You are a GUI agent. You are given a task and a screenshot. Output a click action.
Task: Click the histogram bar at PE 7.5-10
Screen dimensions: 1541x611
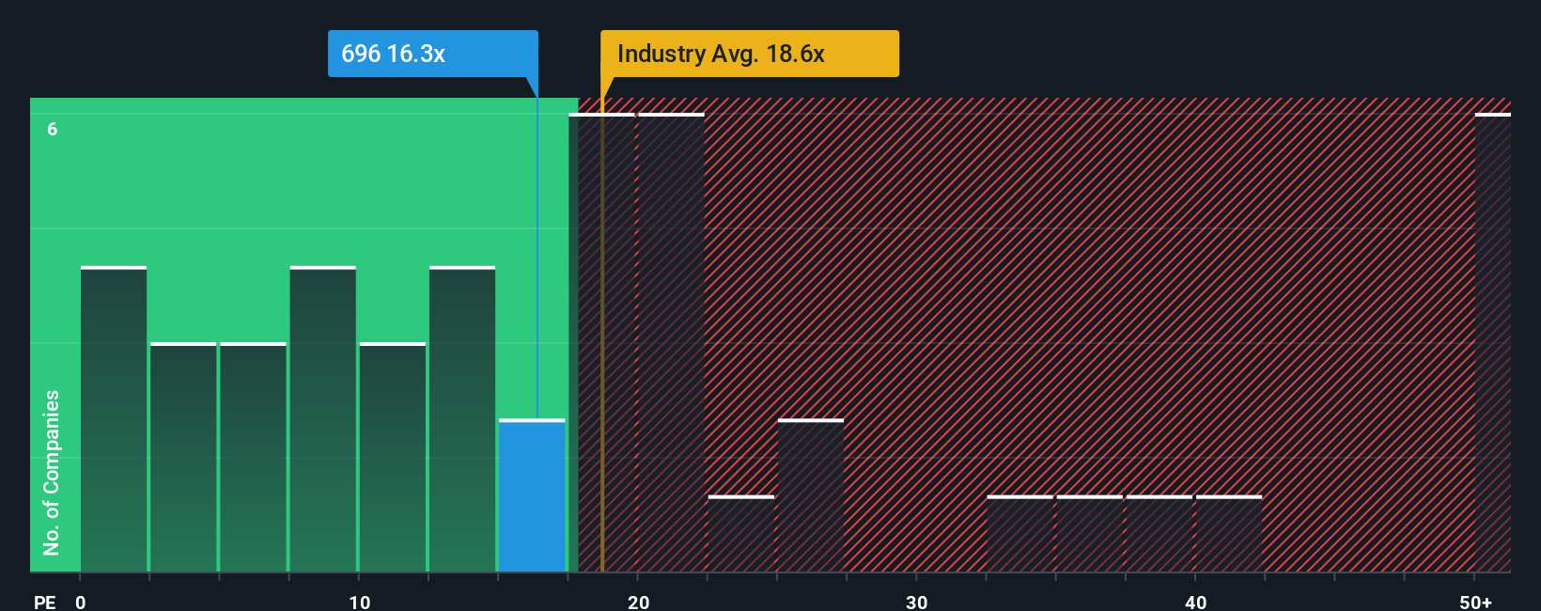click(323, 419)
